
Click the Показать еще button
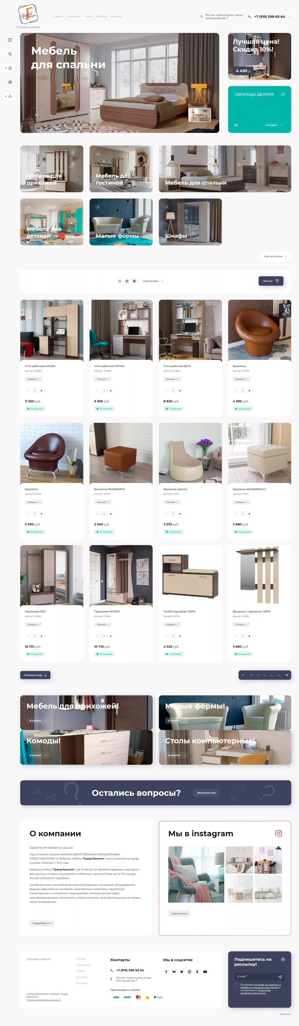pyautogui.click(x=35, y=675)
